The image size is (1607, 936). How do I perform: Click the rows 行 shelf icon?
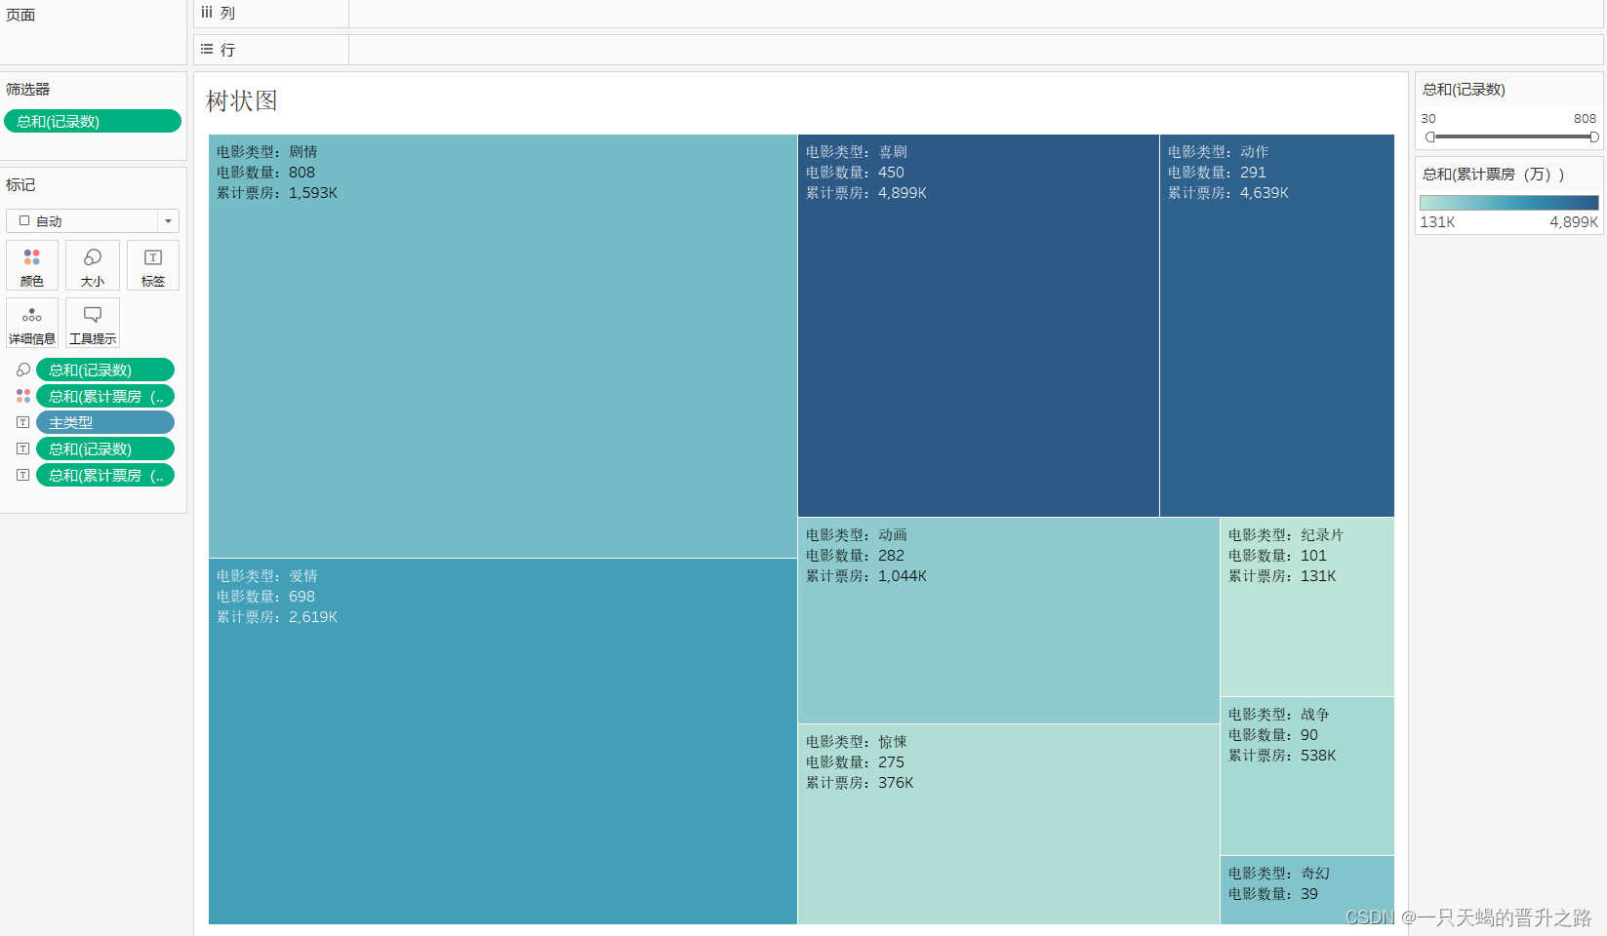207,49
